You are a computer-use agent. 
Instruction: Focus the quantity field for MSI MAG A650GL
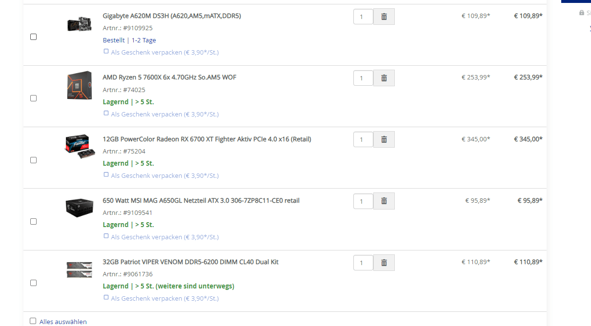coord(363,201)
